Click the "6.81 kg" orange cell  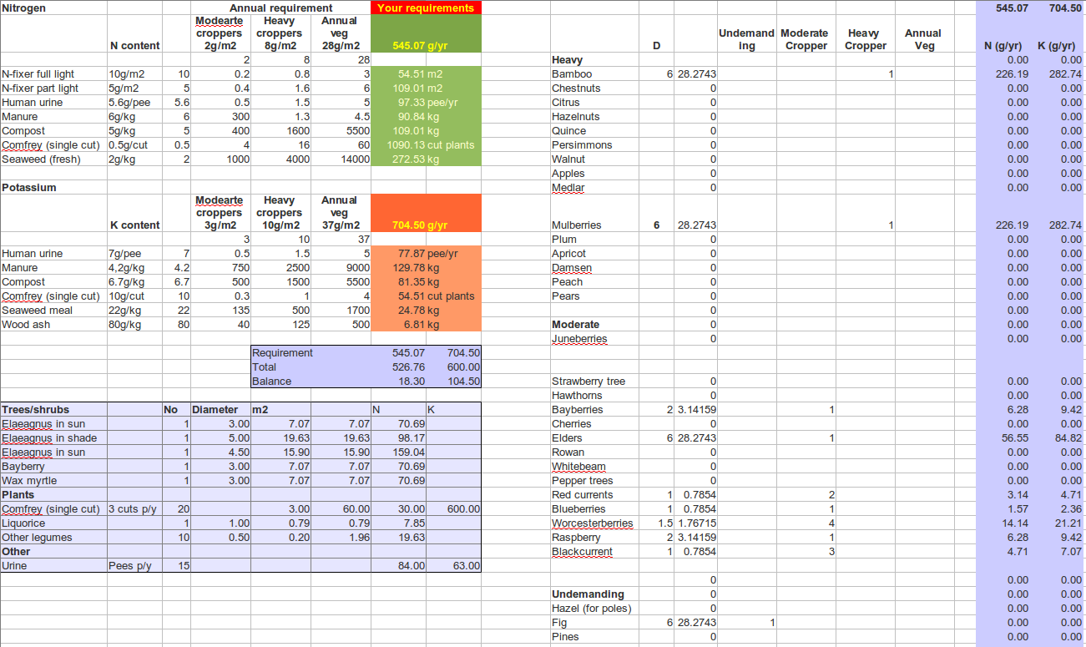(x=426, y=324)
